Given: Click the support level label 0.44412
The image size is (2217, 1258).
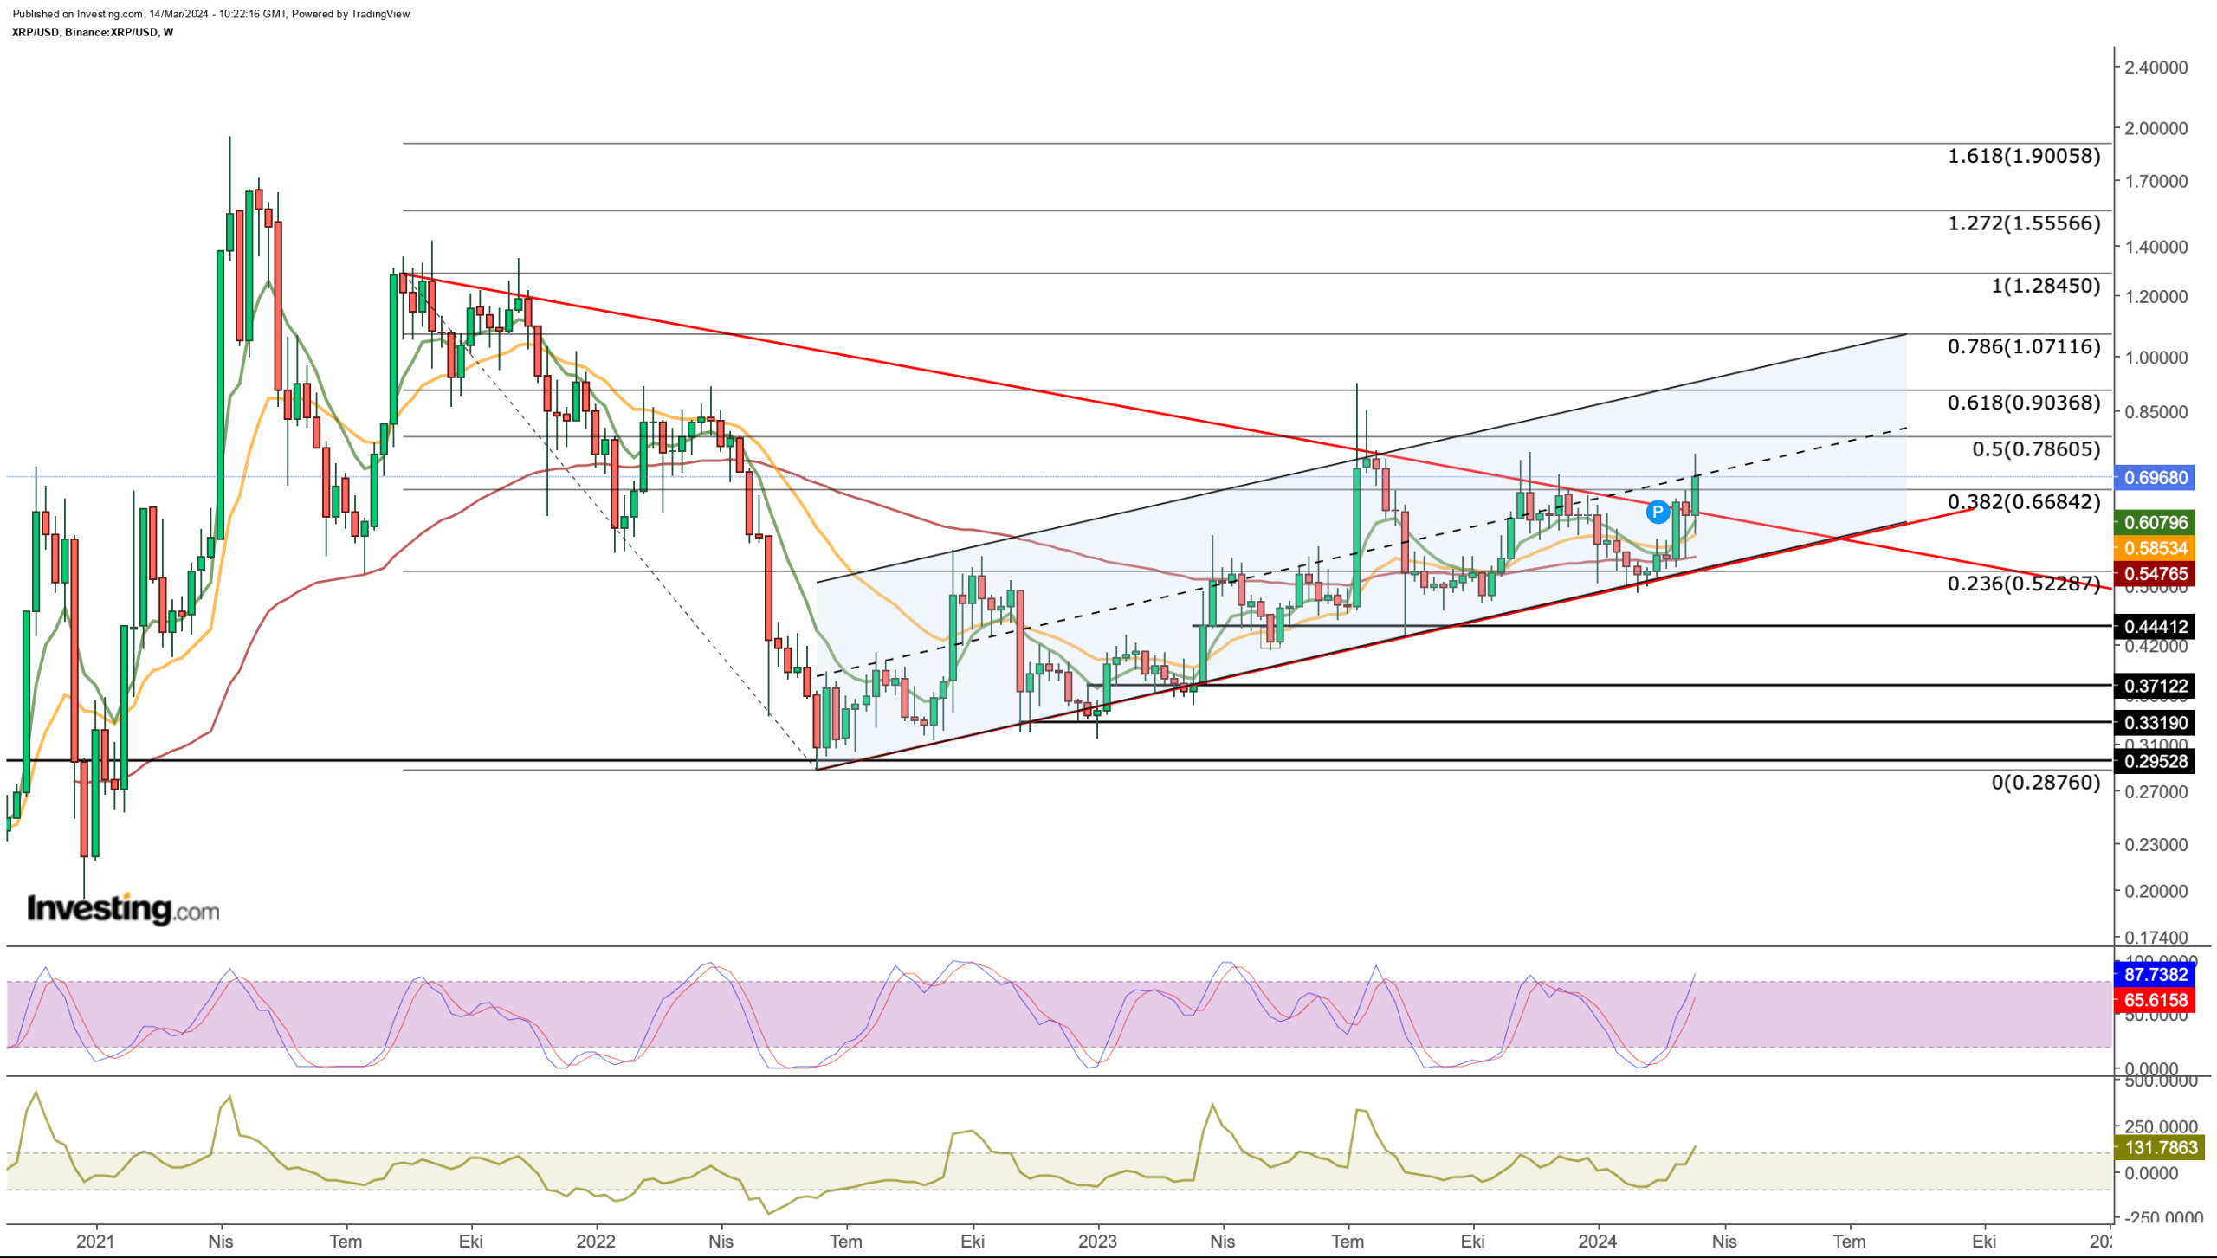Looking at the screenshot, I should point(2155,626).
